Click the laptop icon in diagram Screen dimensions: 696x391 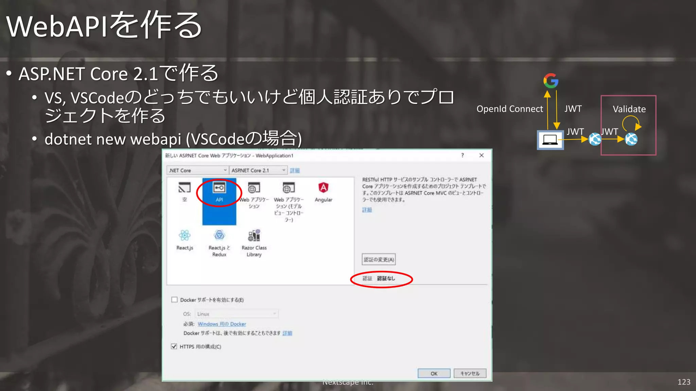click(x=550, y=140)
